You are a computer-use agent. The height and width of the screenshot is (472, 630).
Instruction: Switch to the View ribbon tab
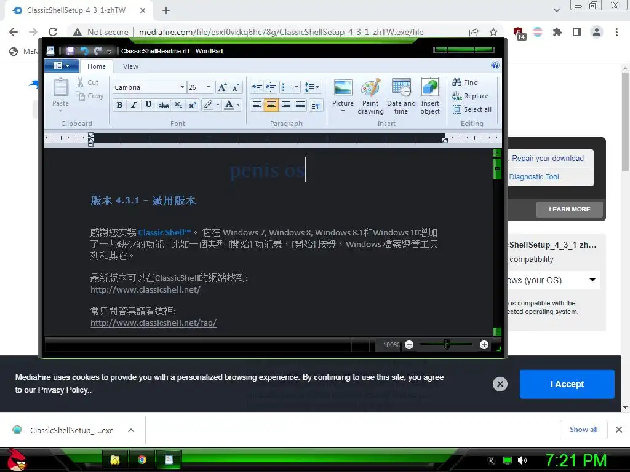point(130,66)
